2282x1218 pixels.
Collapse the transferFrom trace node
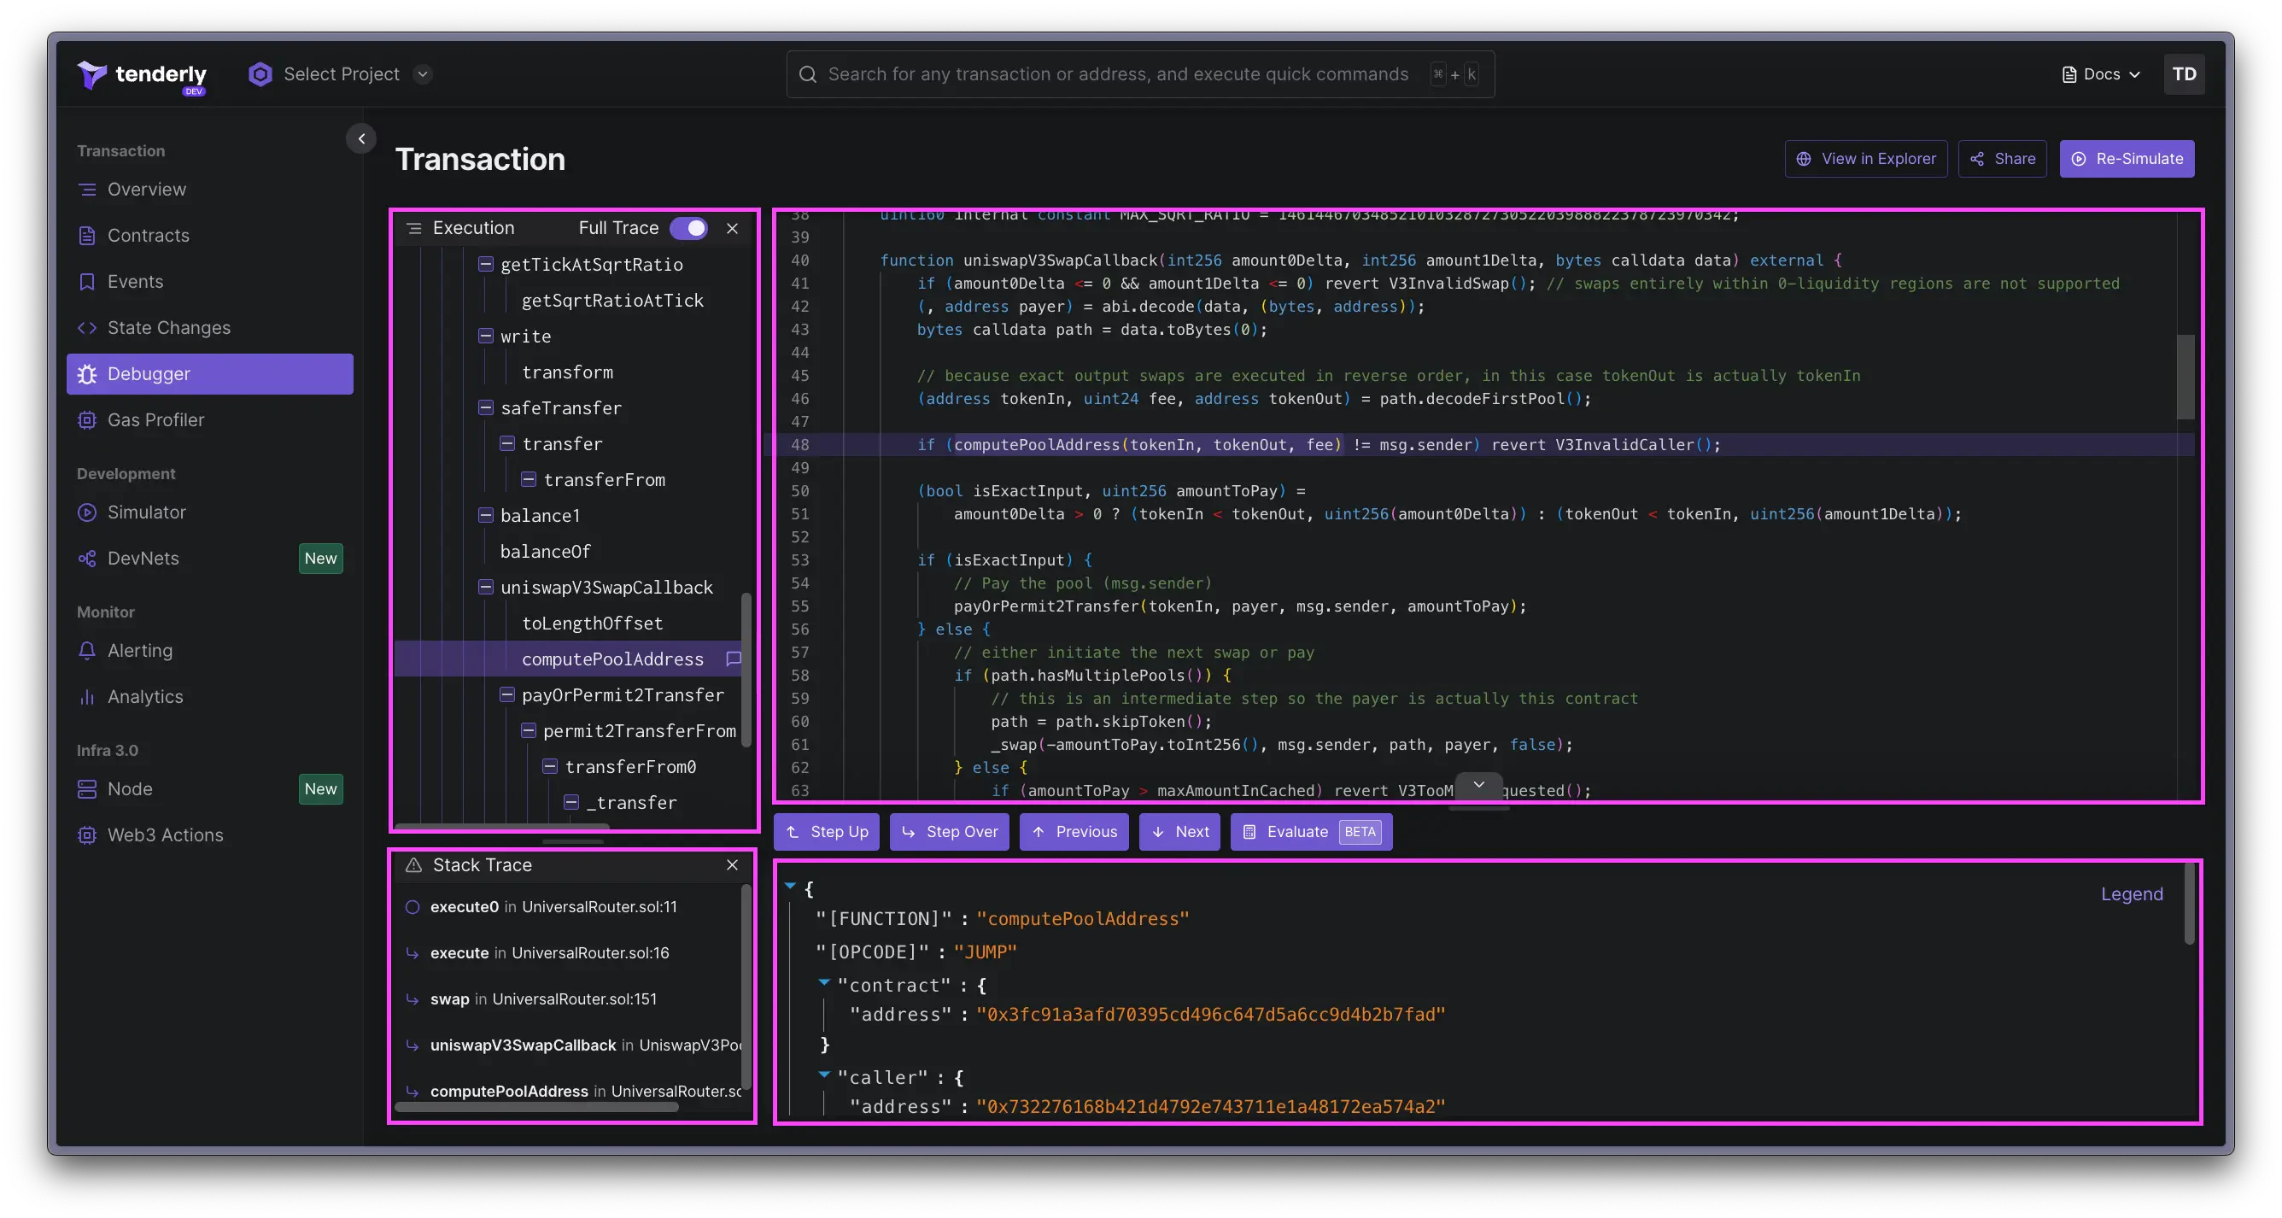(528, 479)
